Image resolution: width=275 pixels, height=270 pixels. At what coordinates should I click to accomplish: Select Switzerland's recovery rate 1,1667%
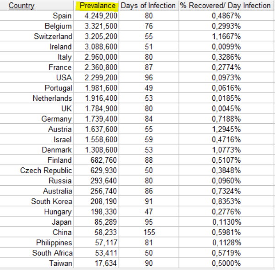(226, 37)
